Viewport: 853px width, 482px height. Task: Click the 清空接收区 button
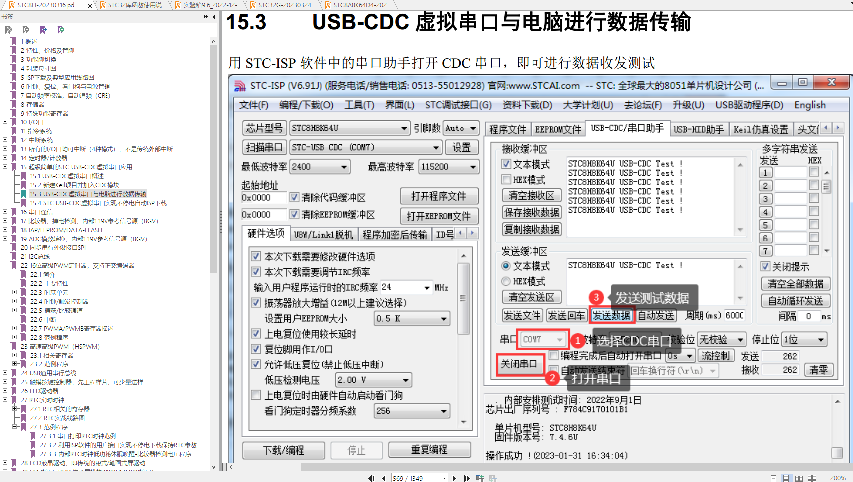pyautogui.click(x=532, y=195)
